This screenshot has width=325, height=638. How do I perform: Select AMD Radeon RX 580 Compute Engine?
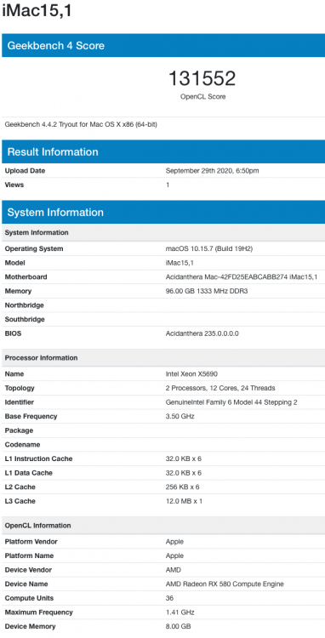point(225,584)
